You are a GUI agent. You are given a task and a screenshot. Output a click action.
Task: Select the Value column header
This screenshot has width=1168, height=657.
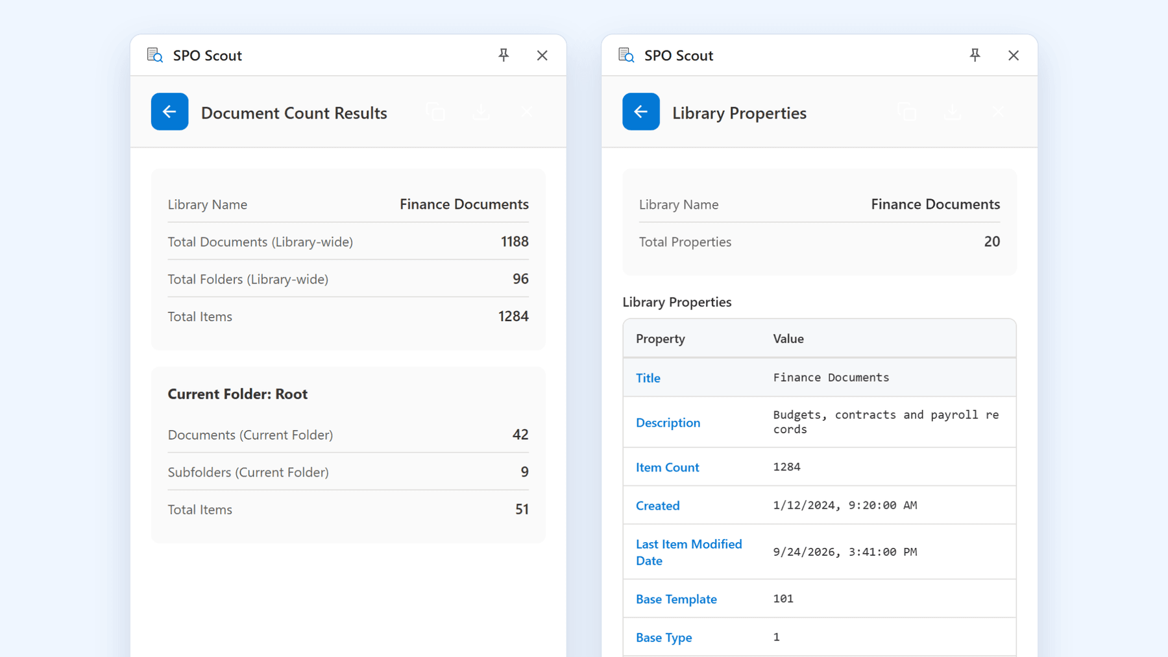(x=788, y=339)
